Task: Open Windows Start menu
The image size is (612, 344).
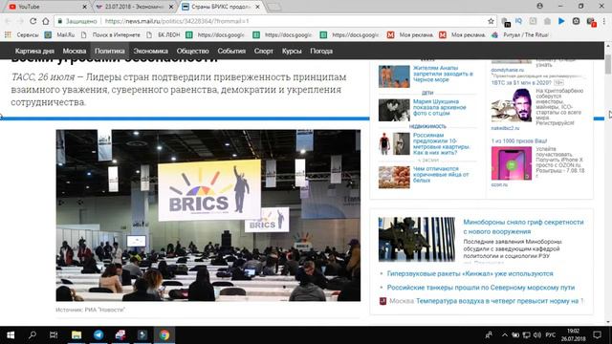Action: click(11, 335)
